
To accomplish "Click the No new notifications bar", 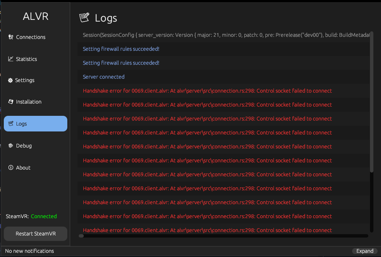I will click(x=30, y=251).
